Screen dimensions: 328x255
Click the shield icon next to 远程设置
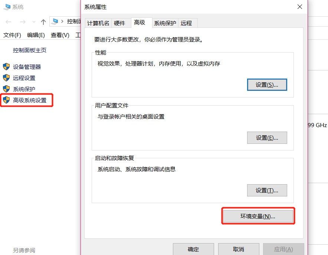point(6,78)
